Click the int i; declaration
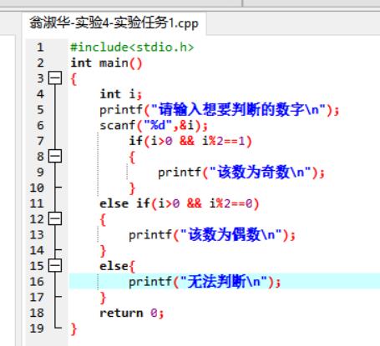Viewport: 380px width, 346px height. coord(121,94)
